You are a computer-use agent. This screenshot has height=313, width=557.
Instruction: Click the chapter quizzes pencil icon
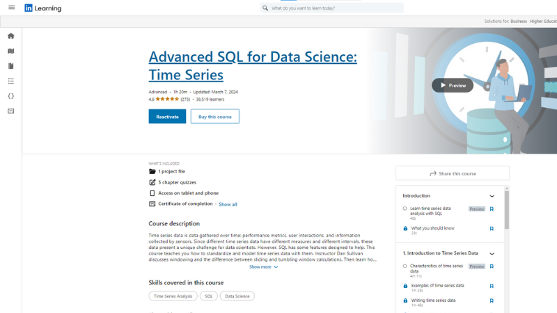point(152,182)
